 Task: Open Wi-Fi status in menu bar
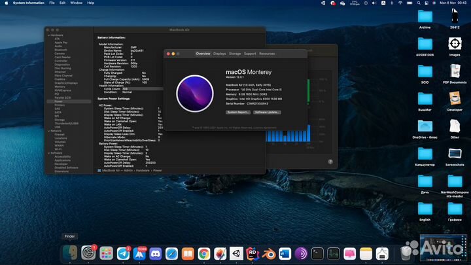[x=400, y=3]
